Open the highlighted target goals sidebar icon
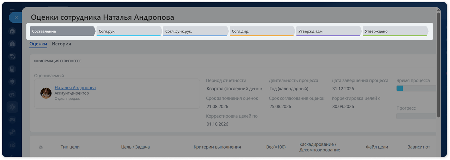 pyautogui.click(x=12, y=107)
